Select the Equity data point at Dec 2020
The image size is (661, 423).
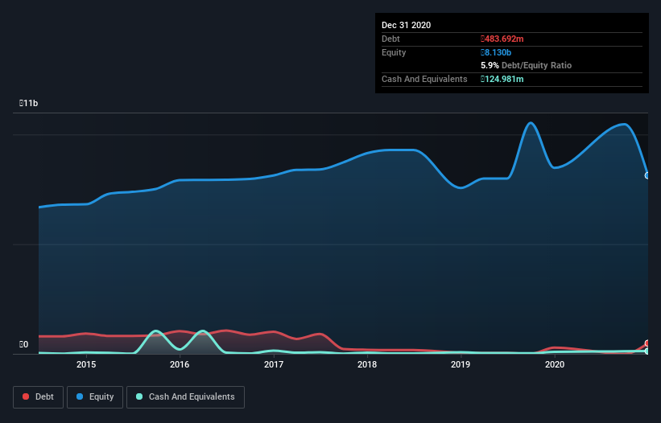tap(647, 175)
